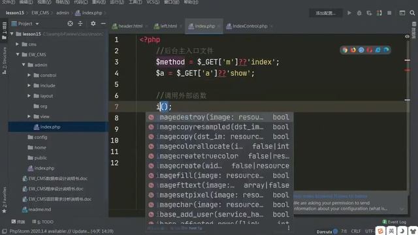
Task: Open completion popup more options dots
Action: (289, 228)
